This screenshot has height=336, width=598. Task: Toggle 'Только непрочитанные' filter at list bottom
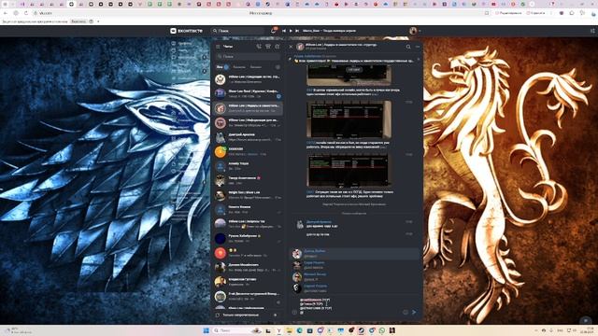241,315
